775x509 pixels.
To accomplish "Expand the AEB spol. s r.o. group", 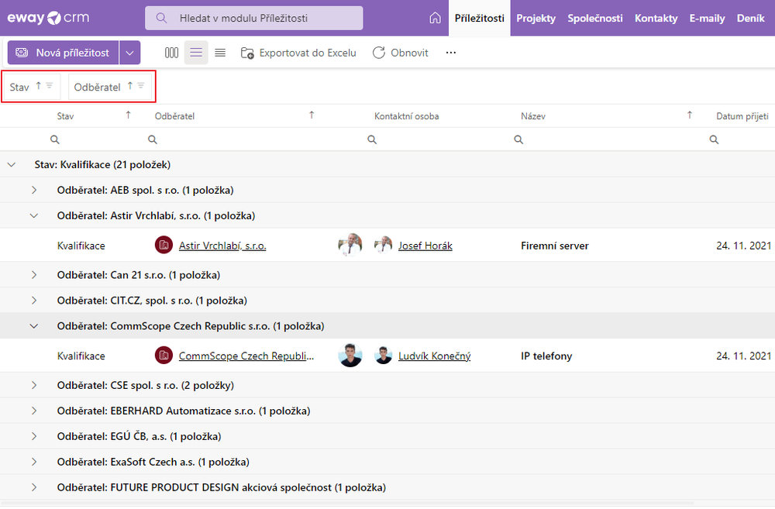I will click(33, 191).
